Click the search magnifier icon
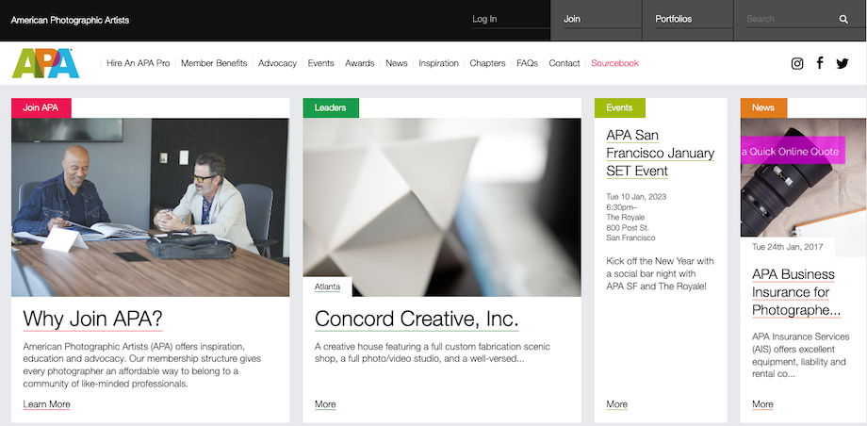Screen dimensions: 867x426 click(843, 20)
